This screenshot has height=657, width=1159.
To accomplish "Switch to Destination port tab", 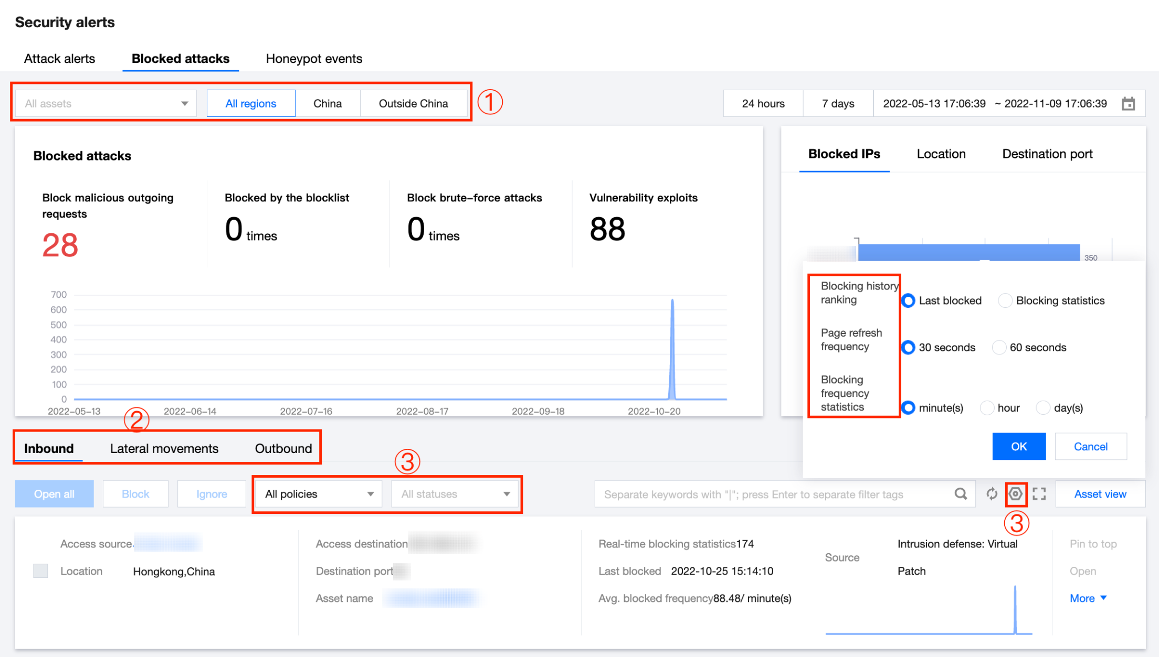I will pos(1047,154).
